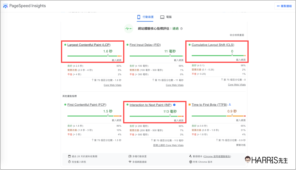Click the flask icon beside TTFB
Viewport: 296px width, 170px height.
(x=230, y=105)
